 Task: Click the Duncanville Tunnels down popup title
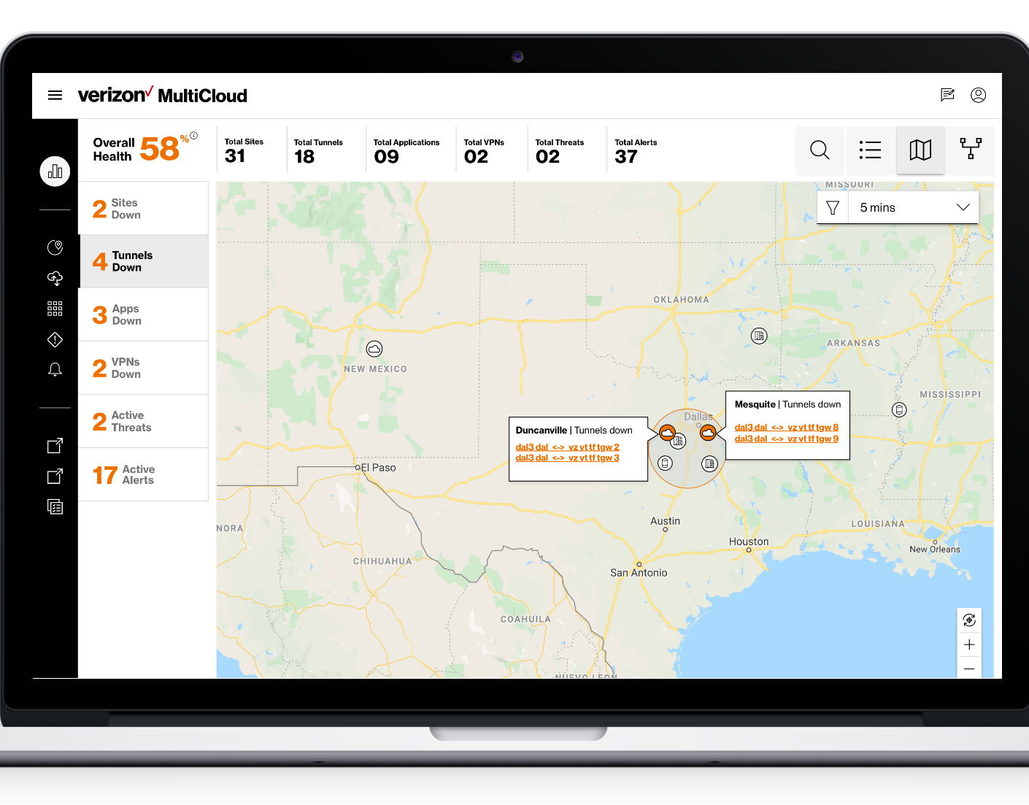(574, 431)
